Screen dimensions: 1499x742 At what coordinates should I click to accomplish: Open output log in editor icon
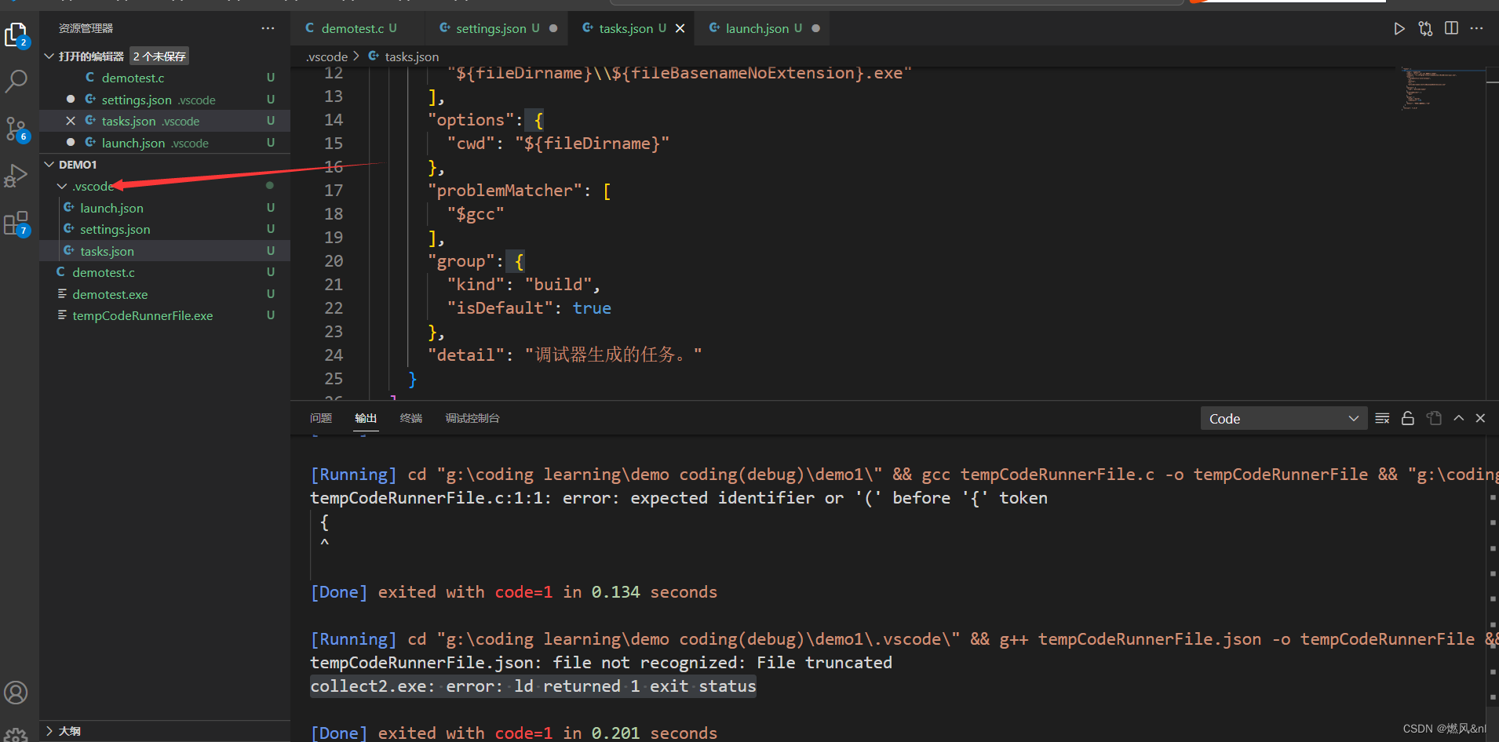pos(1434,418)
